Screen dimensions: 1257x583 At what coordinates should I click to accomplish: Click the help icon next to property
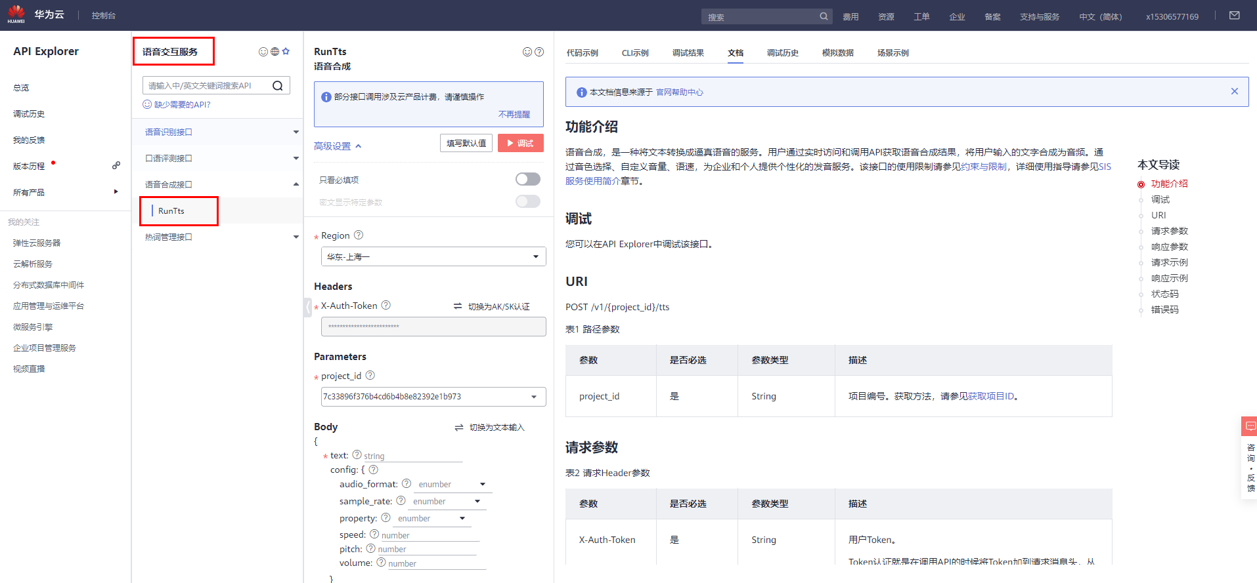386,517
